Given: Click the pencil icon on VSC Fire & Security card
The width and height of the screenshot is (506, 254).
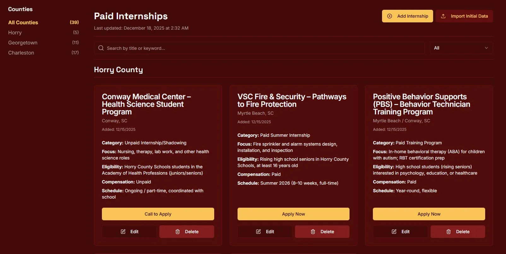Looking at the screenshot, I should (x=258, y=232).
